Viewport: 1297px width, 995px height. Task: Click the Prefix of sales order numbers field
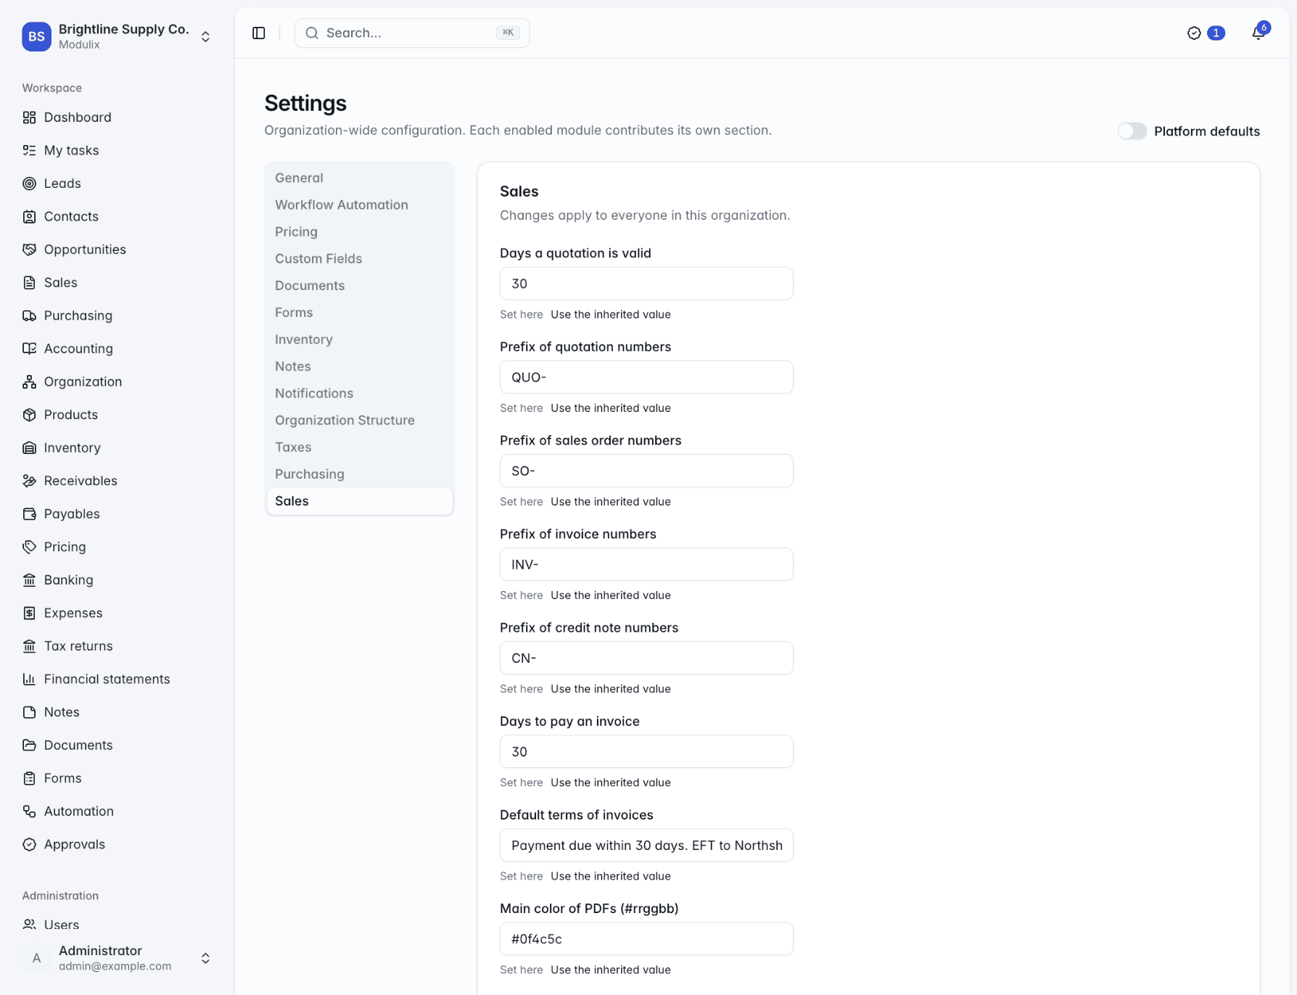click(x=646, y=471)
